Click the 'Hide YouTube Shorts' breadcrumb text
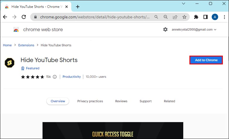This screenshot has height=139, width=229. click(x=56, y=45)
